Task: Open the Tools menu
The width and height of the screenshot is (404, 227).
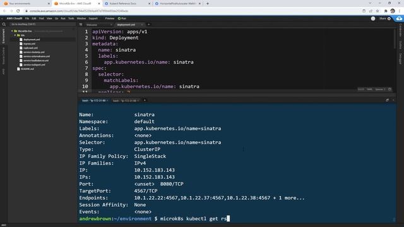Action: pyautogui.click(x=71, y=18)
